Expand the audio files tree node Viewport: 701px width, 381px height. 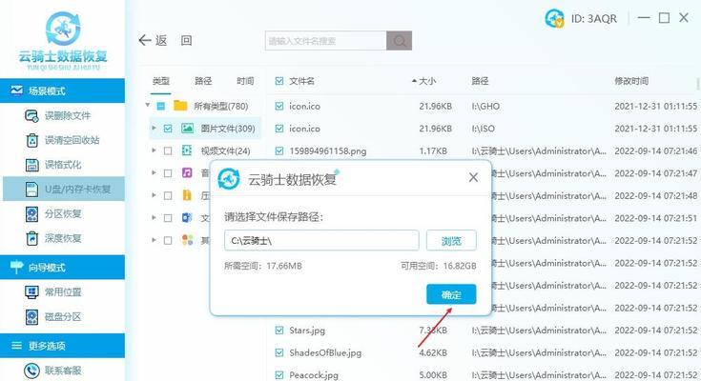point(154,172)
